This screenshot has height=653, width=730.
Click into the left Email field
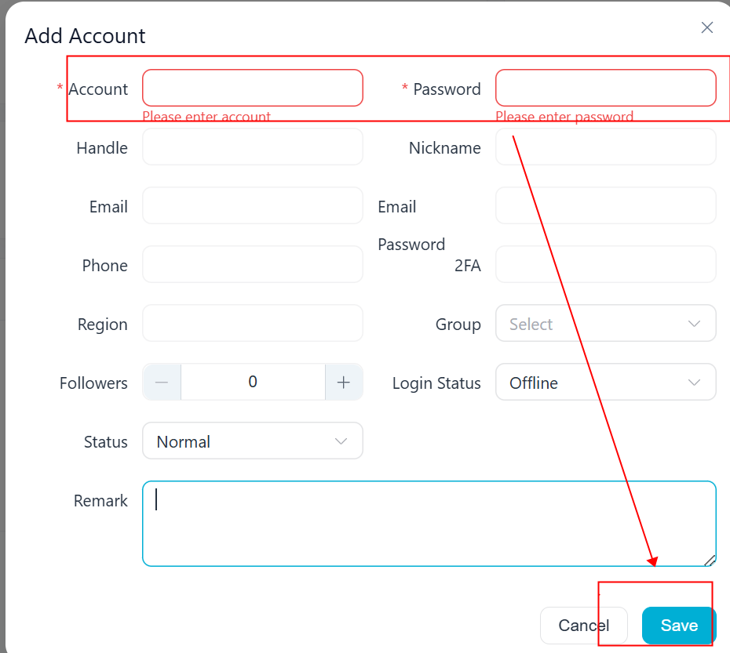click(x=252, y=205)
